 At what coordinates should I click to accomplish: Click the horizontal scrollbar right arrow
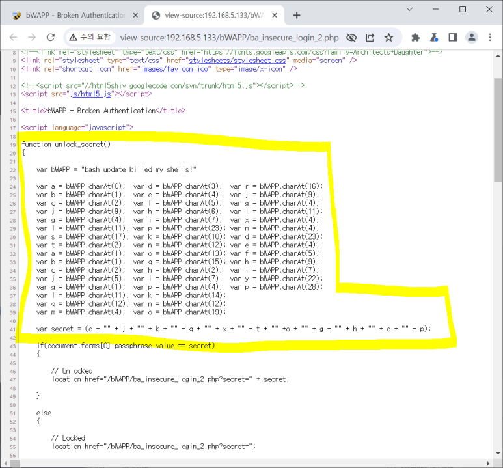[x=488, y=463]
